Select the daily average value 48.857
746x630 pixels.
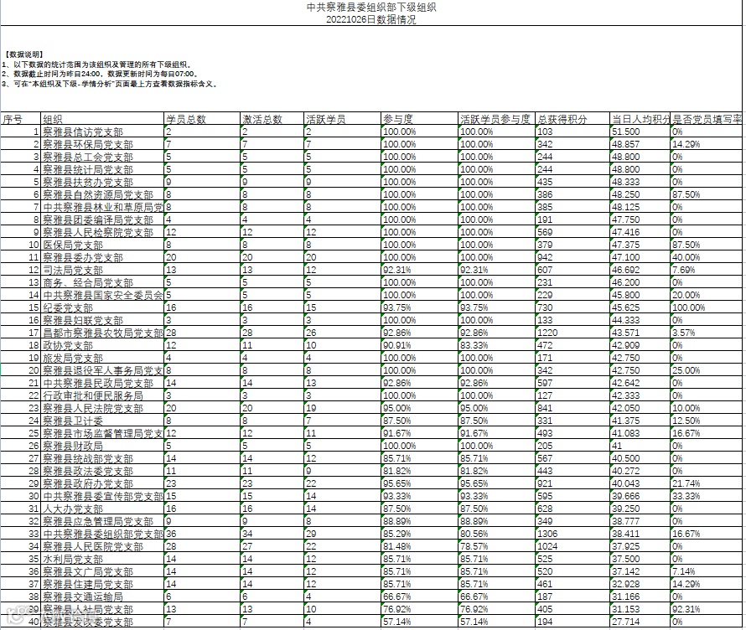(x=640, y=144)
